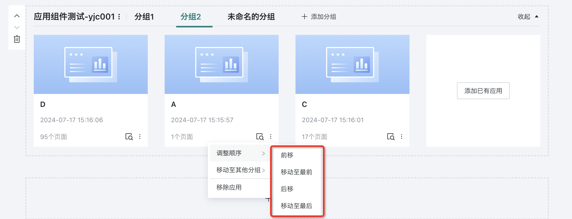This screenshot has height=219, width=572.
Task: Move component down with the downward chevron
Action: pos(17,27)
